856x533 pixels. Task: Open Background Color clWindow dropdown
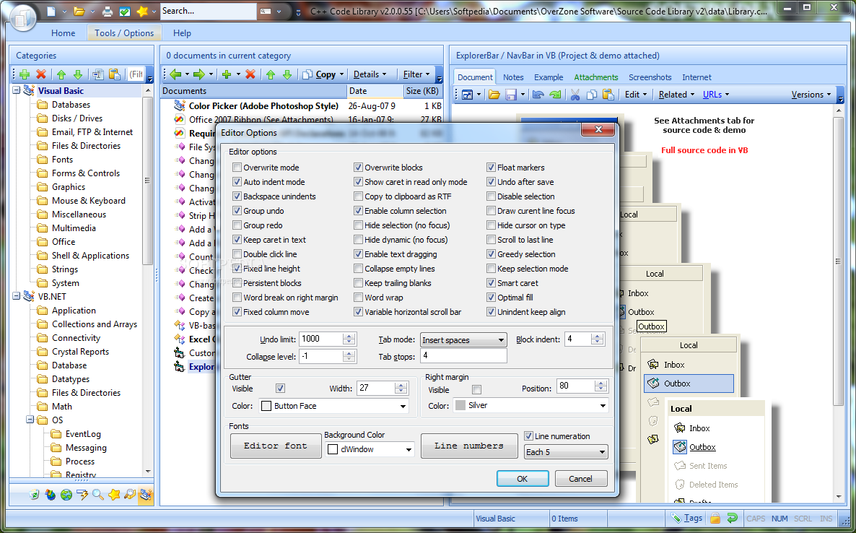coord(370,449)
